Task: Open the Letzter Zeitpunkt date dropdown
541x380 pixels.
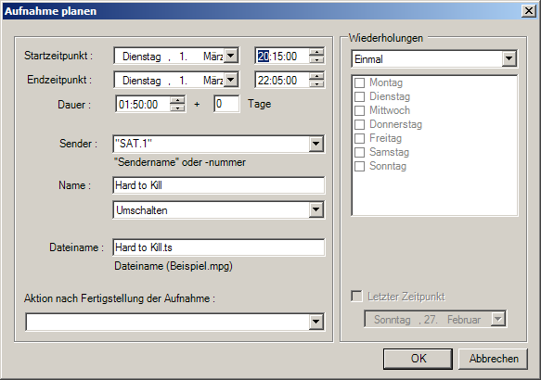Action: click(498, 319)
